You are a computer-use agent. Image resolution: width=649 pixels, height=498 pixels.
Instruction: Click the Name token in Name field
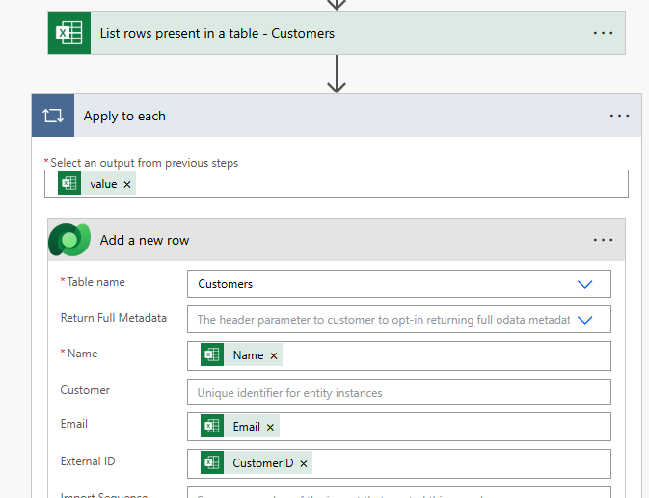point(248,355)
